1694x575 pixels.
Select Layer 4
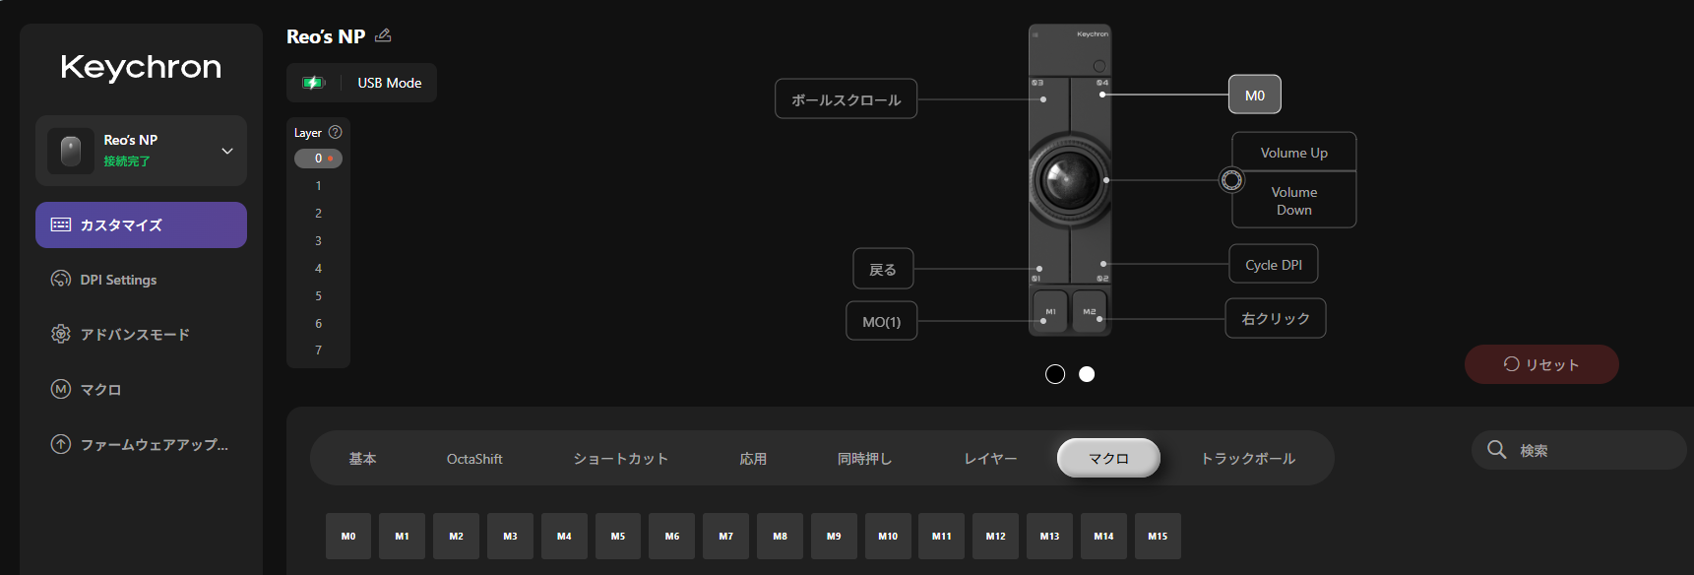click(318, 269)
